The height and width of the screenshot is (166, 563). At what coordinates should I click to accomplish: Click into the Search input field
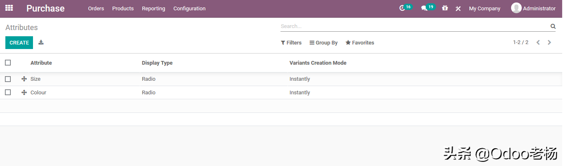tap(412, 26)
